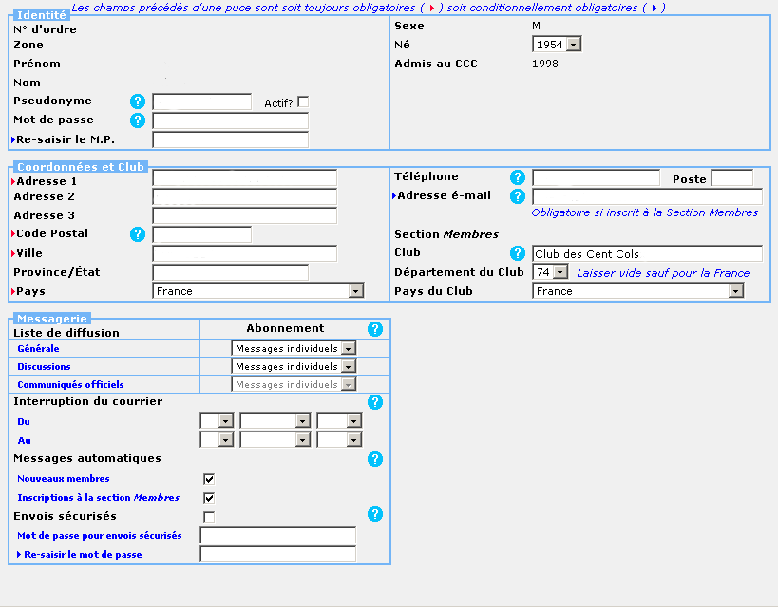The image size is (778, 607).
Task: Click help icon for Messages automatiques
Action: pyautogui.click(x=375, y=459)
